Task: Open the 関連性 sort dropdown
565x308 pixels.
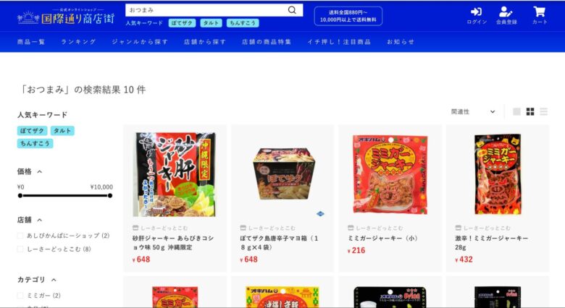Action: point(473,111)
